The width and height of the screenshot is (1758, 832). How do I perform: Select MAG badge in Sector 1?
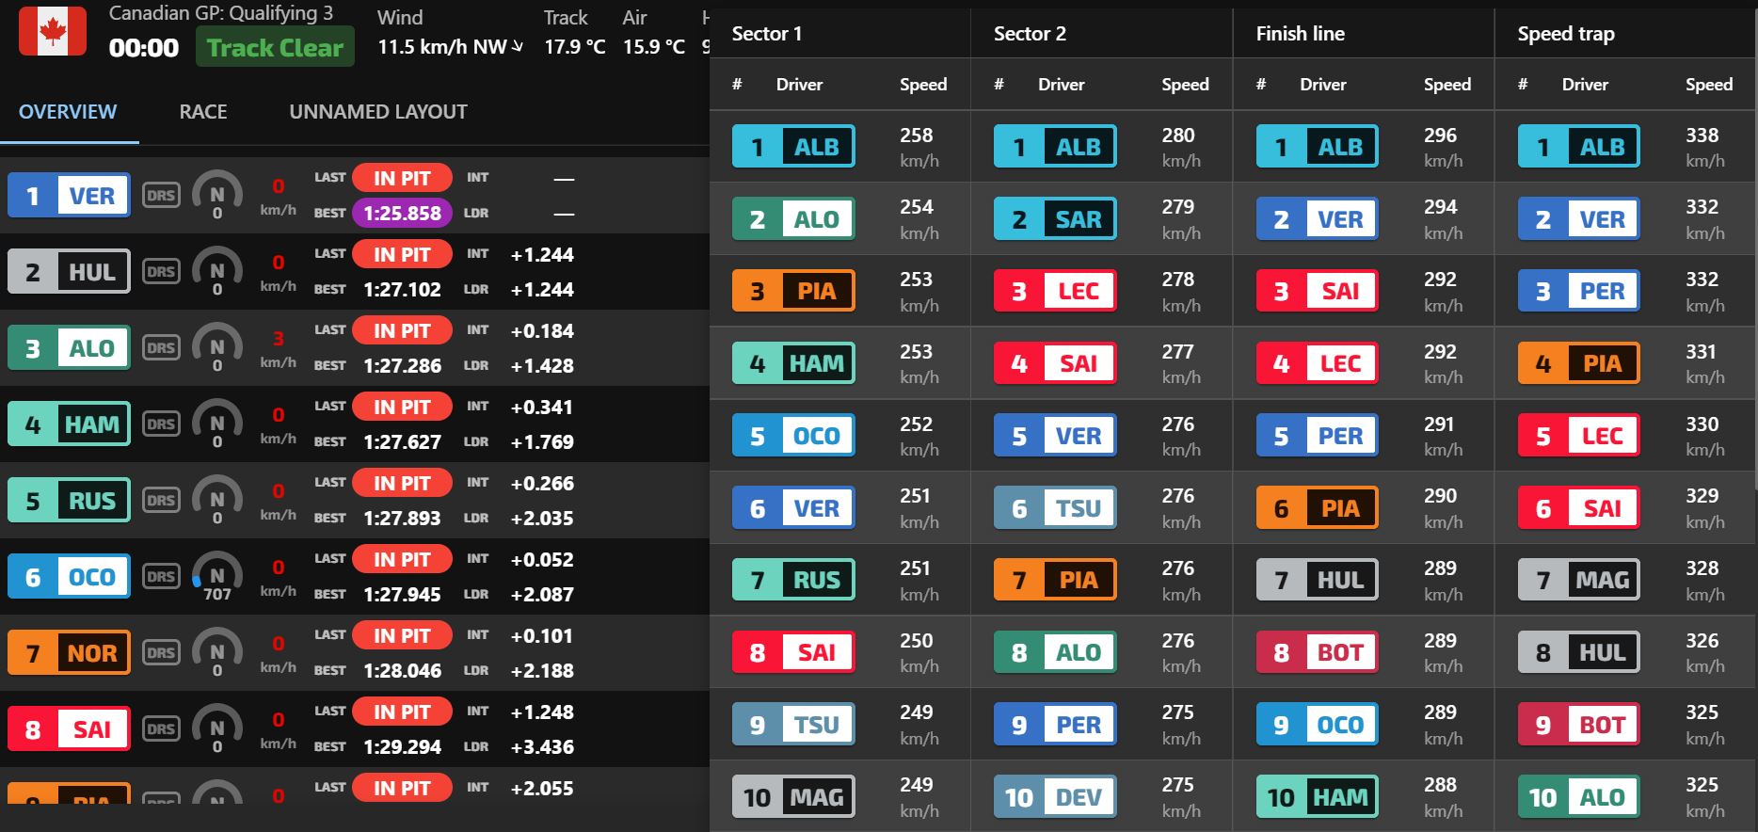[793, 797]
